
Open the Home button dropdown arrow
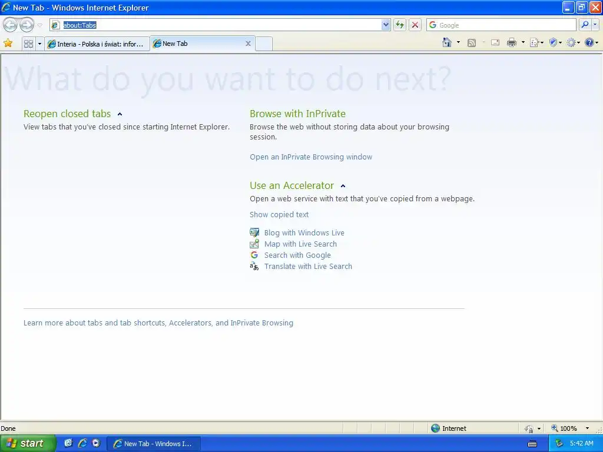[458, 42]
